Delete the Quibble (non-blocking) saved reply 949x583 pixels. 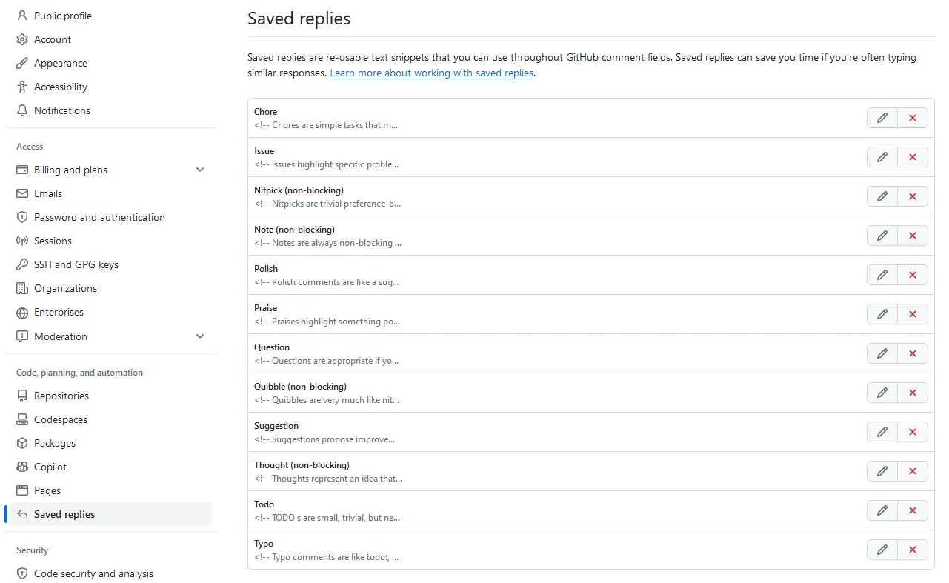pos(912,393)
